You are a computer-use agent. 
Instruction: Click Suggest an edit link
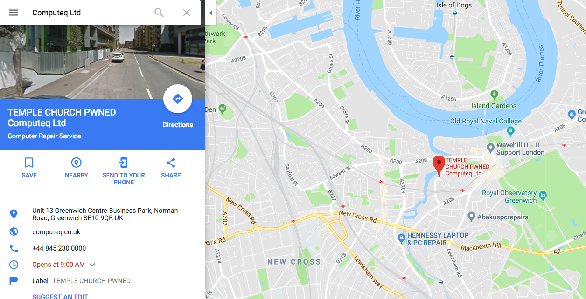(60, 296)
